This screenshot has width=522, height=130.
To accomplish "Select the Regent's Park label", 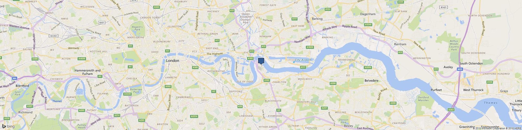I will [138, 28].
